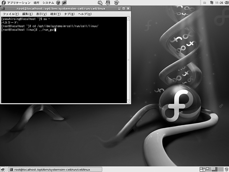Open the 端末(T) terminal menu

pos(56,14)
